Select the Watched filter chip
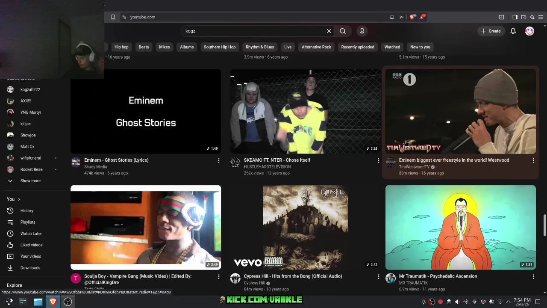 click(x=392, y=47)
